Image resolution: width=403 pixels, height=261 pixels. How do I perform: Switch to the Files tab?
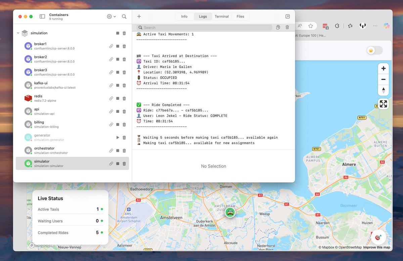[x=240, y=16]
